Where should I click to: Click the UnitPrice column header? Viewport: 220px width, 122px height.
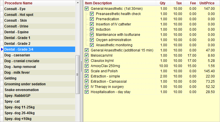tap(207, 3)
